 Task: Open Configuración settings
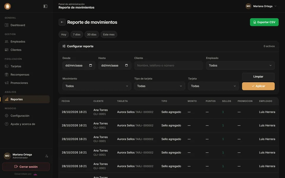(26, 115)
